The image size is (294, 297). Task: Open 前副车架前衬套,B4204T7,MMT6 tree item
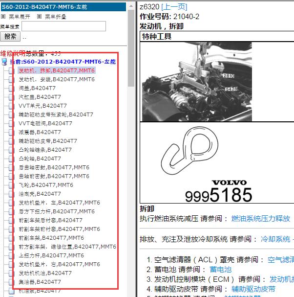click(x=59, y=229)
